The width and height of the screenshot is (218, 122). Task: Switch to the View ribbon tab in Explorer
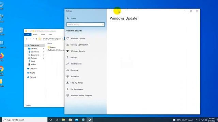click(x=50, y=35)
